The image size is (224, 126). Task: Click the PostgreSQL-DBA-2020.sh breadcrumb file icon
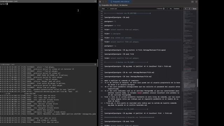(100, 5)
